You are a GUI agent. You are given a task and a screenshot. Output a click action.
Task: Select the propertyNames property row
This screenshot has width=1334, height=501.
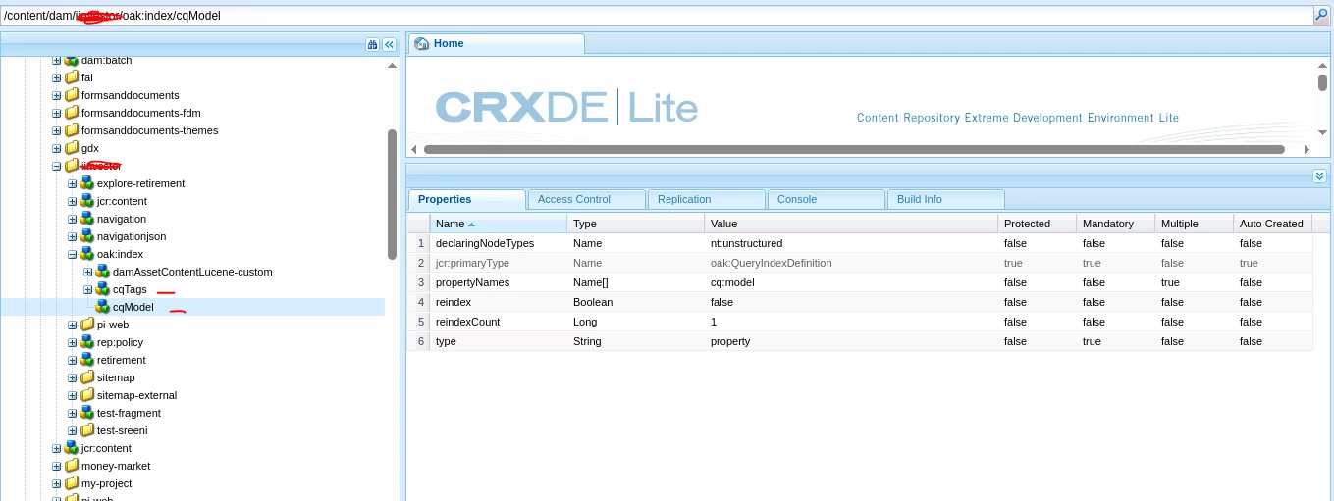tap(861, 282)
